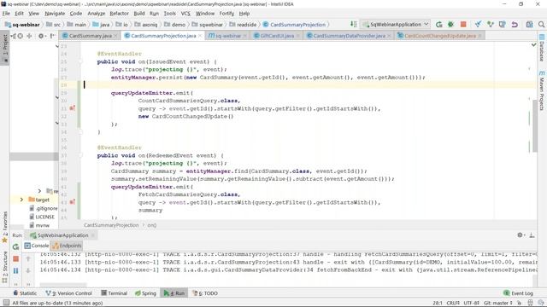Image resolution: width=547 pixels, height=307 pixels.
Task: Close the CardSummaryProjection.java tab
Action: tap(200, 36)
